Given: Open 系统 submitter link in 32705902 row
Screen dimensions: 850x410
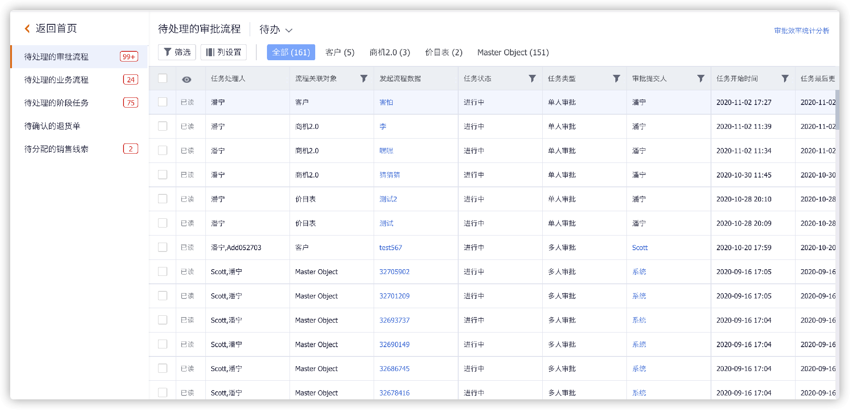Looking at the screenshot, I should [639, 272].
